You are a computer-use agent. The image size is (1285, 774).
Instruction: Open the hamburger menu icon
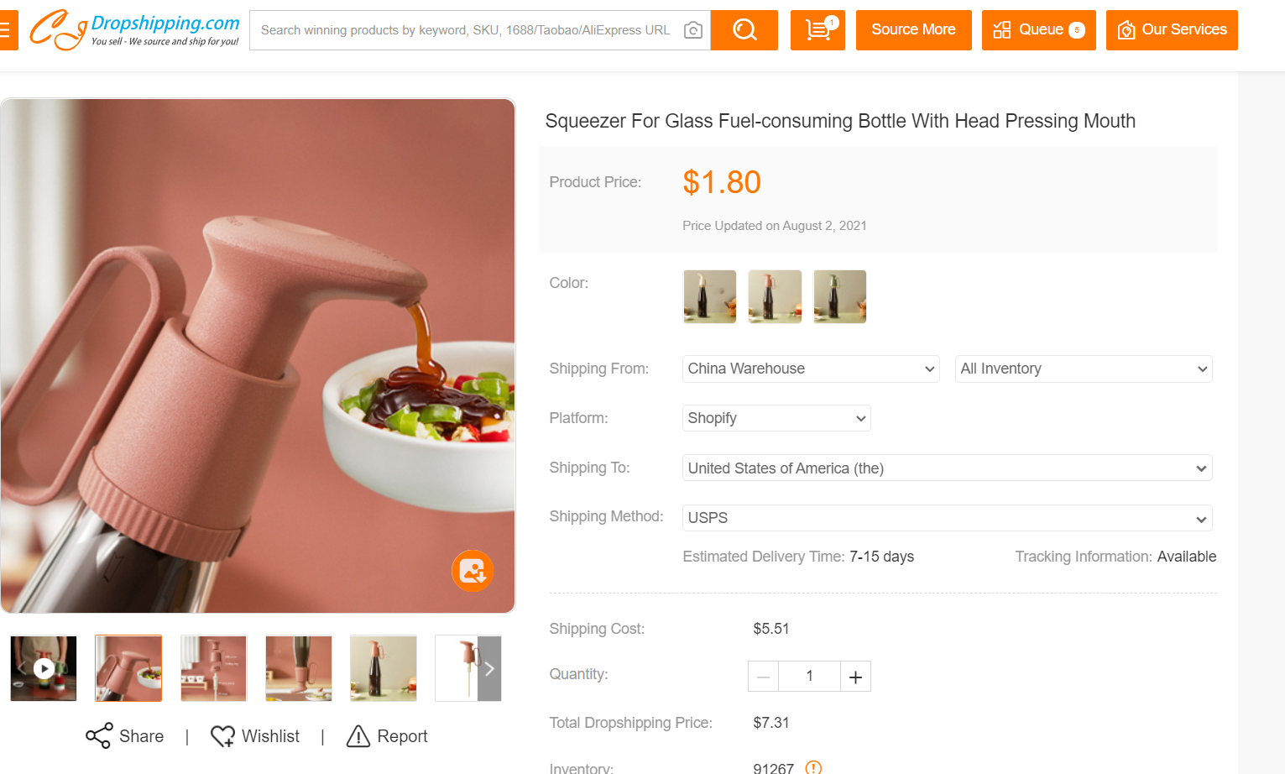click(x=5, y=30)
